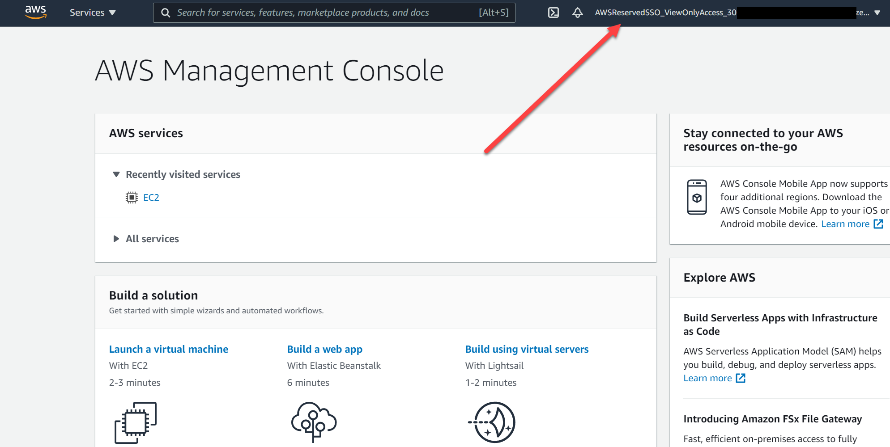Image resolution: width=890 pixels, height=447 pixels.
Task: Open Build using virtual servers link
Action: tap(527, 349)
